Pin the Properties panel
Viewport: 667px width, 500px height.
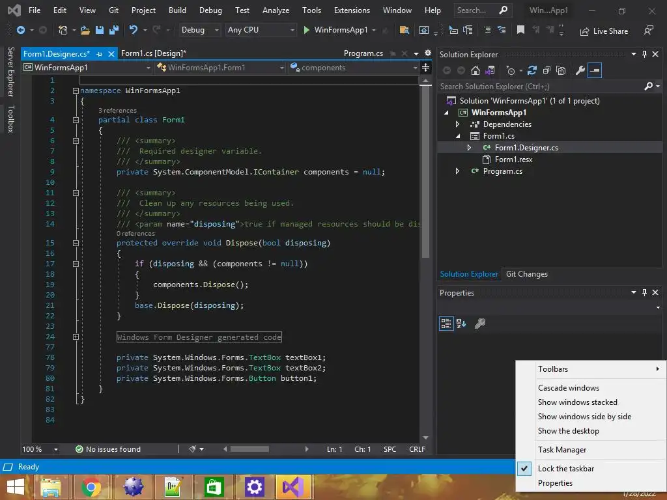[x=644, y=292]
